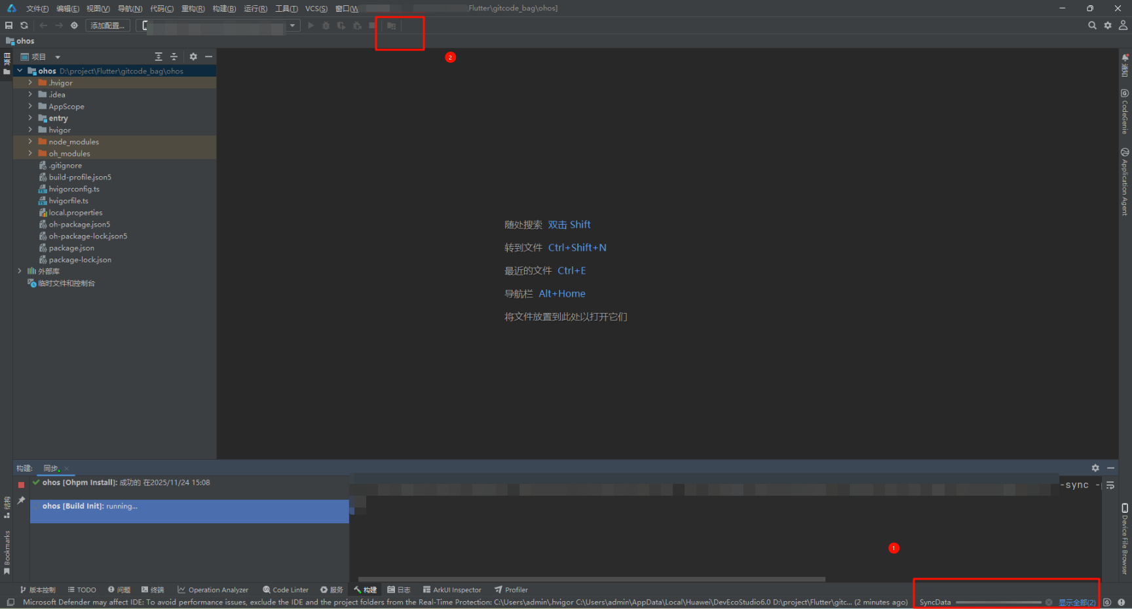Viewport: 1132px width, 609px height.
Task: Open the Profiler tab
Action: pyautogui.click(x=511, y=590)
